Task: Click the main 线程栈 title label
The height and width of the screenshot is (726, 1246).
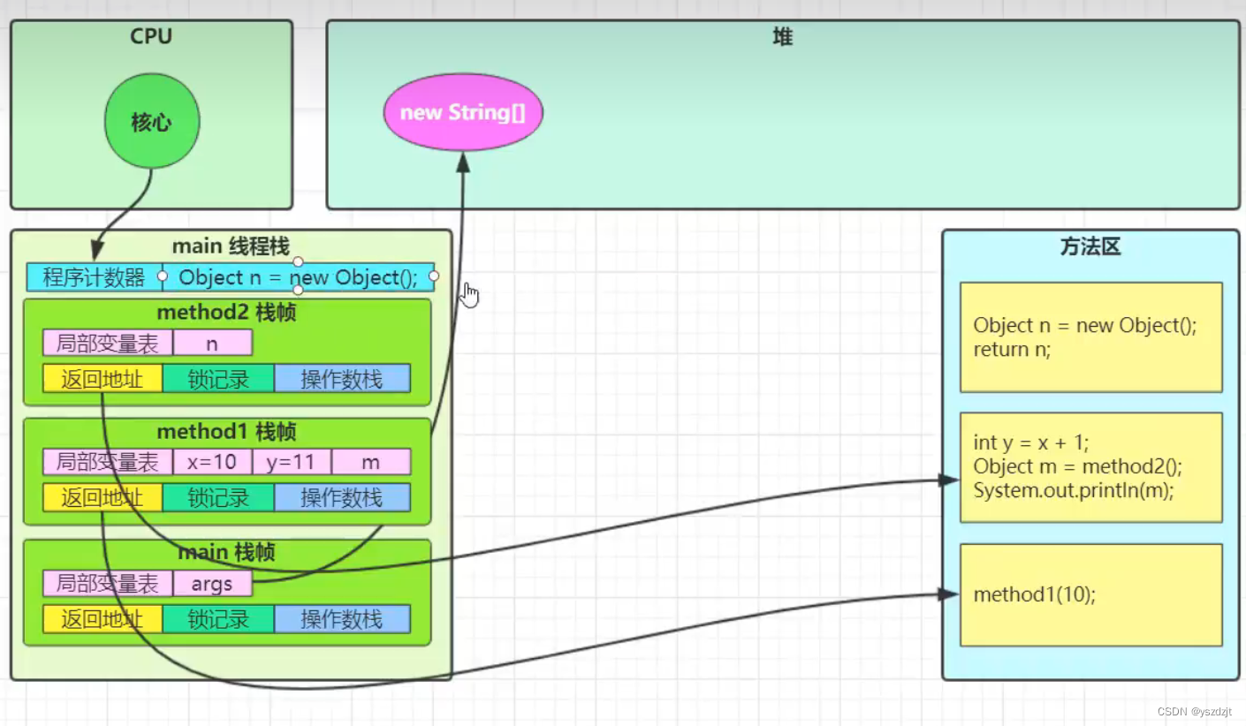Action: (231, 246)
